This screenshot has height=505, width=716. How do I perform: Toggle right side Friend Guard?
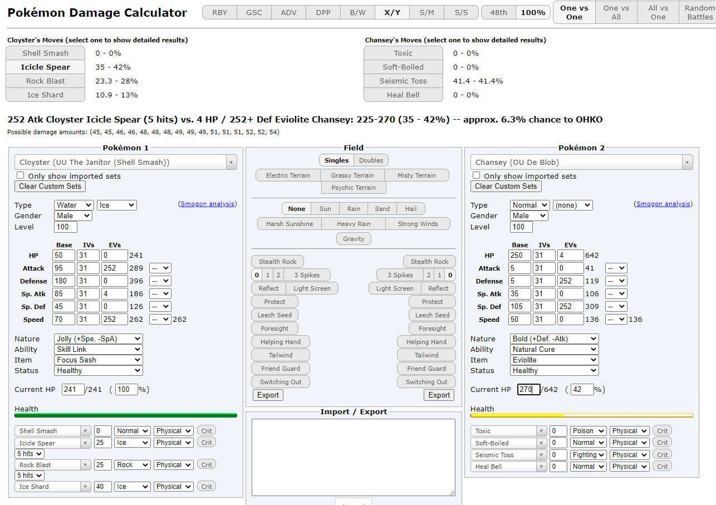pos(426,369)
